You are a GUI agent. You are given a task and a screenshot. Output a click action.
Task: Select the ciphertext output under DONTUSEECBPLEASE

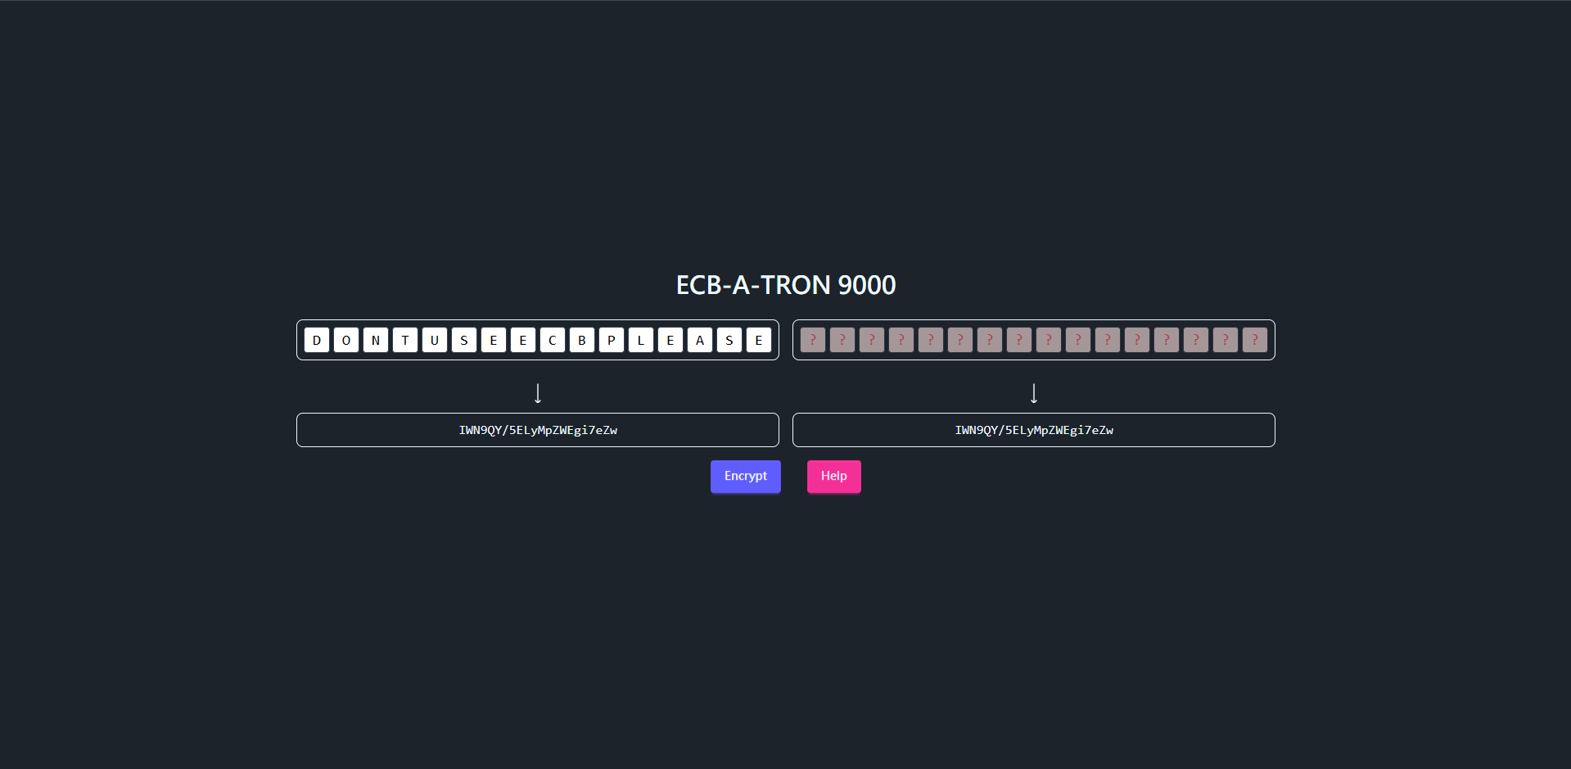[538, 430]
